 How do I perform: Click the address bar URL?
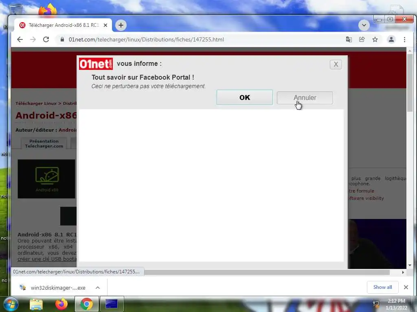[x=146, y=39]
